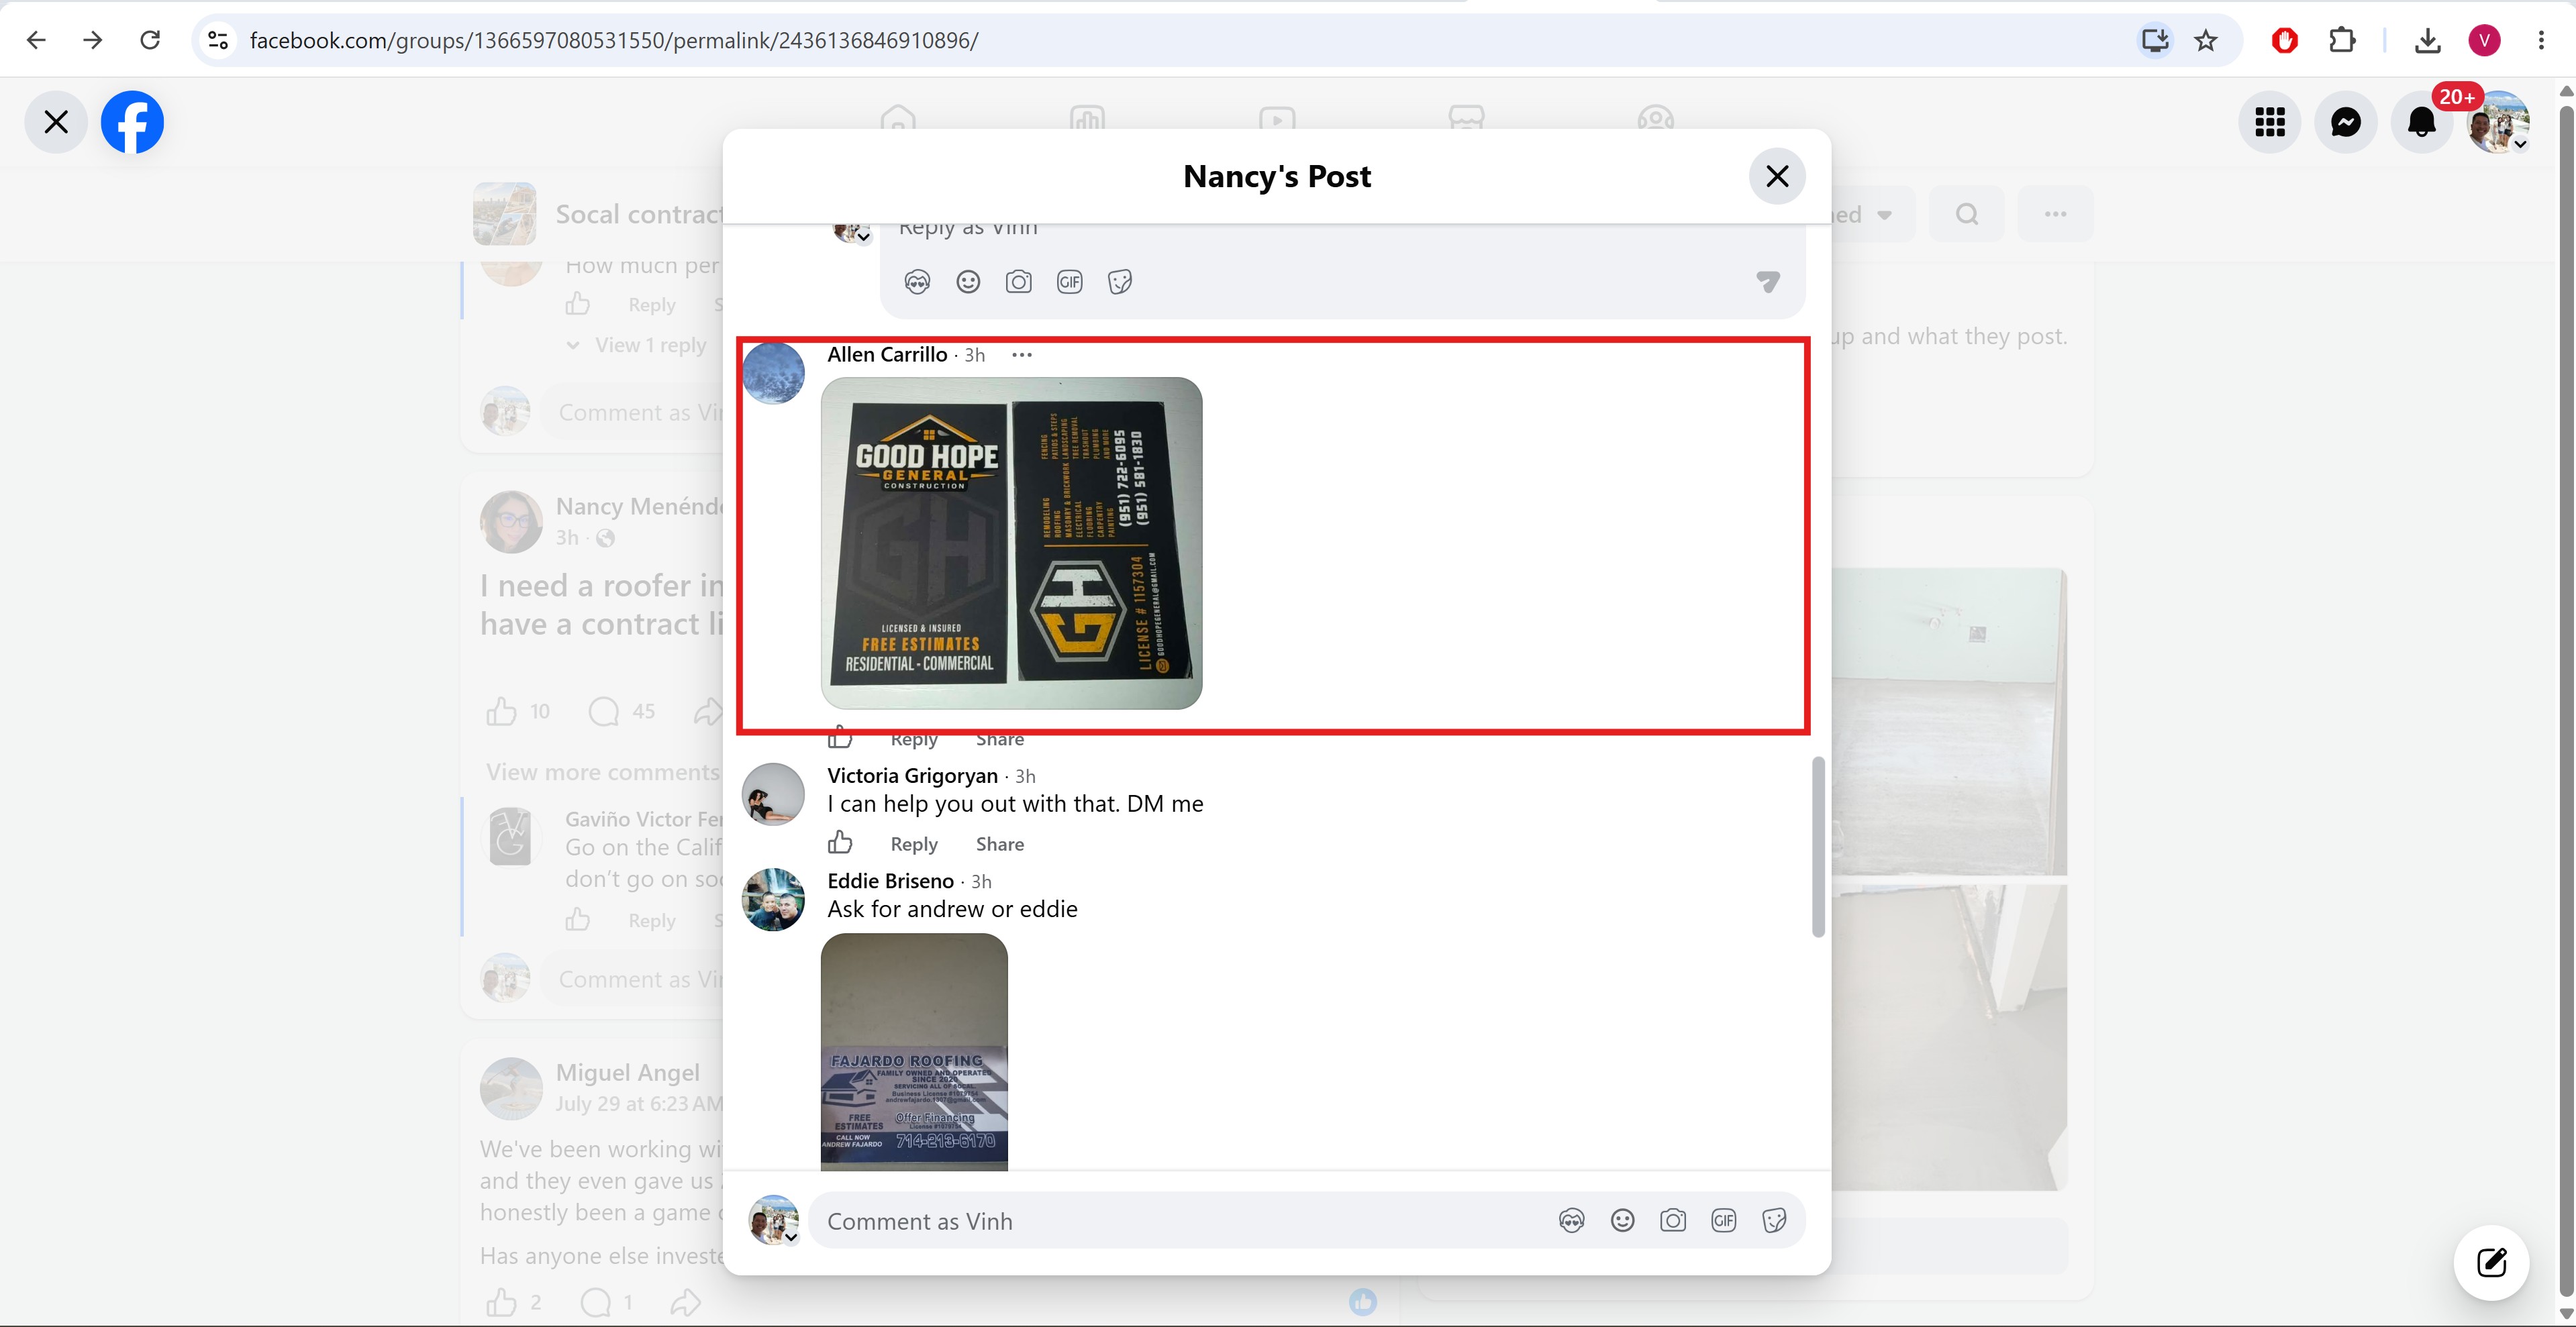The height and width of the screenshot is (1327, 2576).
Task: Open Allen Carrillo's profile name link
Action: coord(887,355)
